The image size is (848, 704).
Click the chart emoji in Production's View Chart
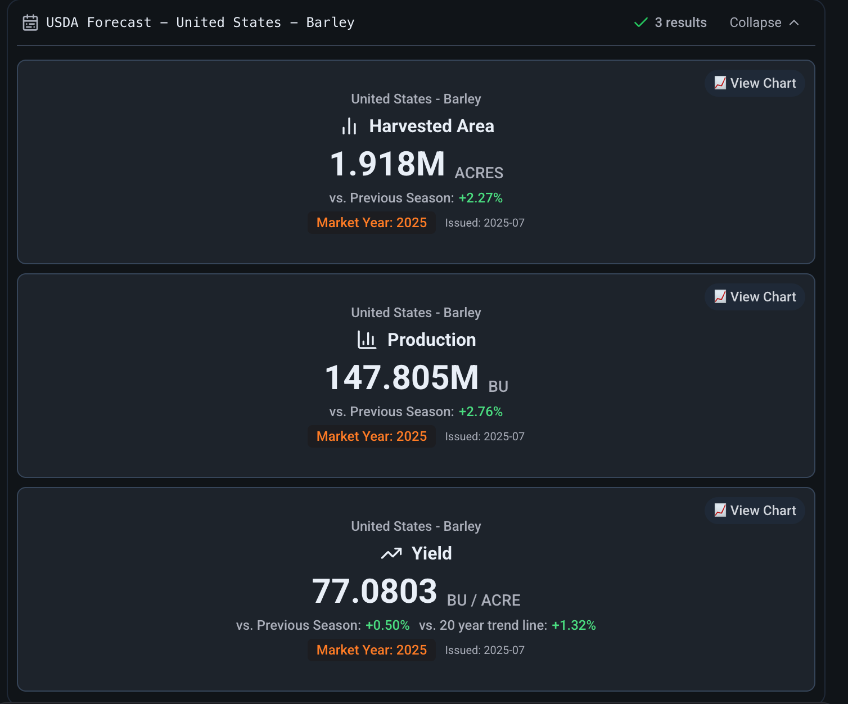(x=720, y=297)
